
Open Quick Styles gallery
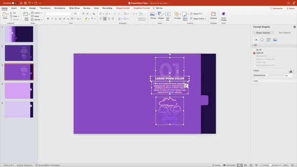185,16
